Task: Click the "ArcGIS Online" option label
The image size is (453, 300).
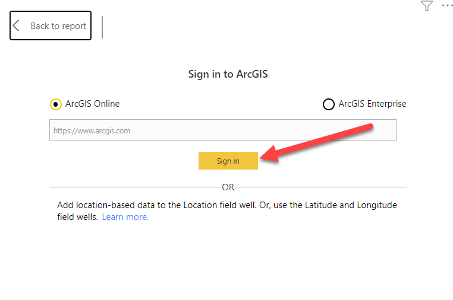Action: pyautogui.click(x=92, y=104)
